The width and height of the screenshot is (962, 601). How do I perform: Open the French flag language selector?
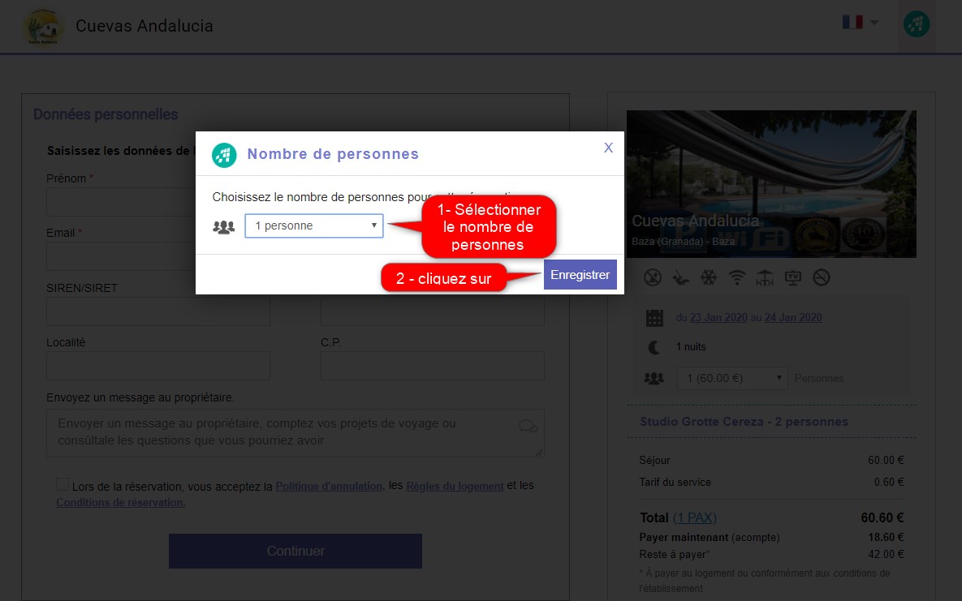coord(860,23)
